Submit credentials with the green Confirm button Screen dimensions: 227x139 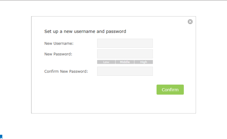(x=170, y=90)
